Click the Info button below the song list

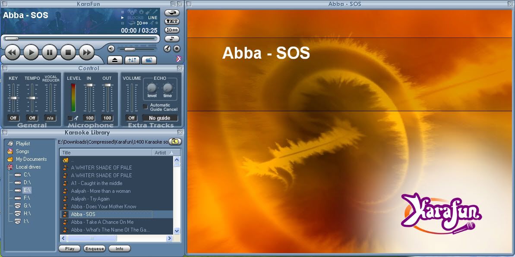tap(119, 249)
